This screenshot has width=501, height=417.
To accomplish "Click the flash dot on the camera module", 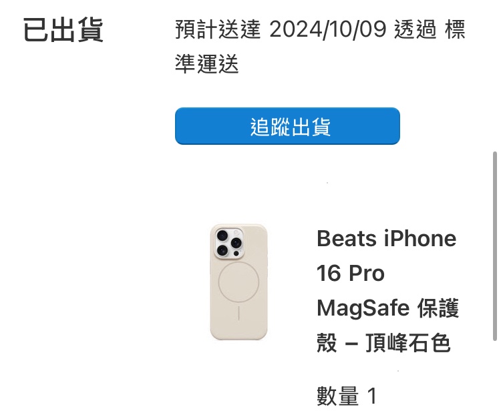I will 236,233.
